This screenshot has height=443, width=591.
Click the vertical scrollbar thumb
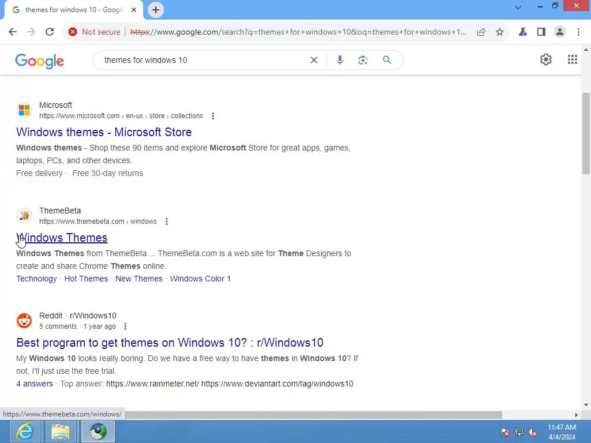coord(586,133)
